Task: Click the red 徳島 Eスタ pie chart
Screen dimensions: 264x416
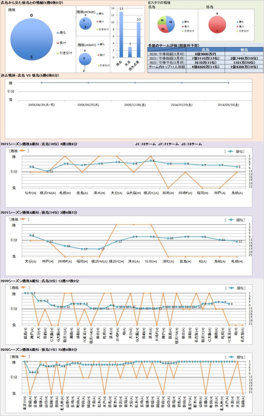Action: tap(217, 24)
